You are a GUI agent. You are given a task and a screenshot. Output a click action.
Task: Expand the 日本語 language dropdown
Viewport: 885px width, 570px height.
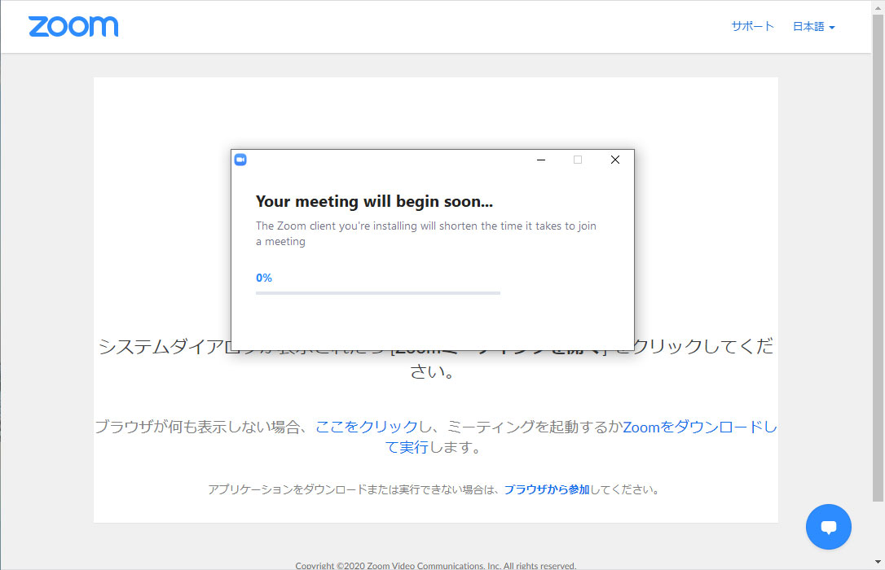[813, 27]
